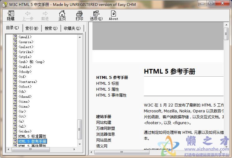Open the <tt> topic in contents
Viewport: 232px width, 158px height.
pyautogui.click(x=22, y=116)
